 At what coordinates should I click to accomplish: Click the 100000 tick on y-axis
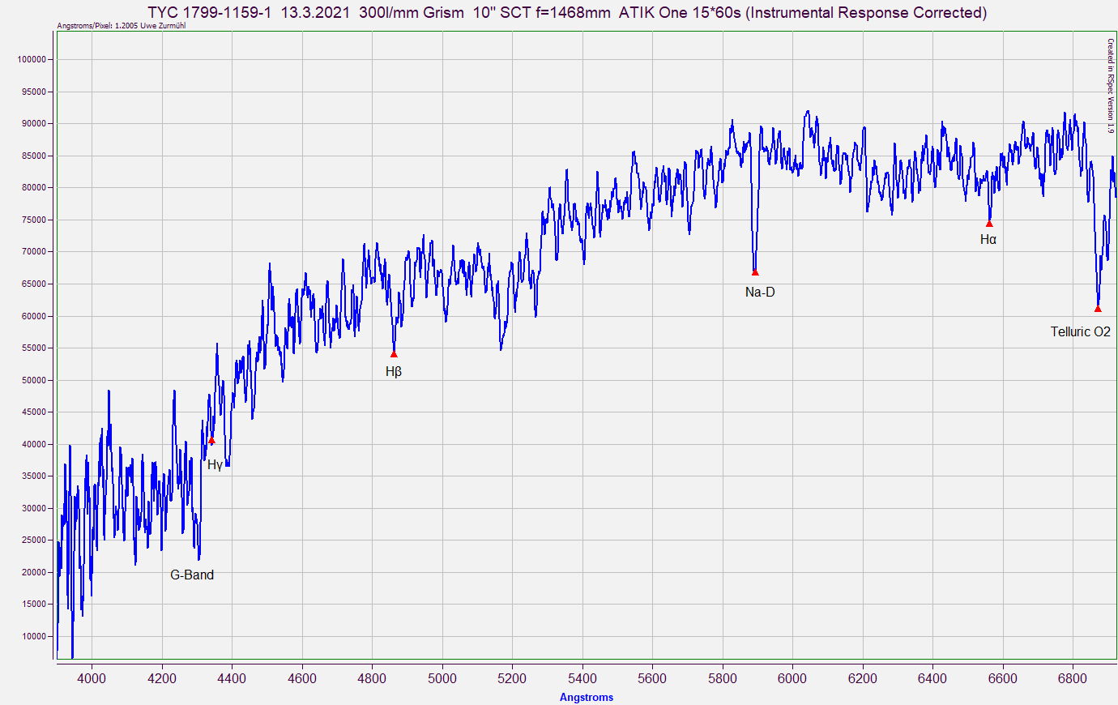click(32, 59)
